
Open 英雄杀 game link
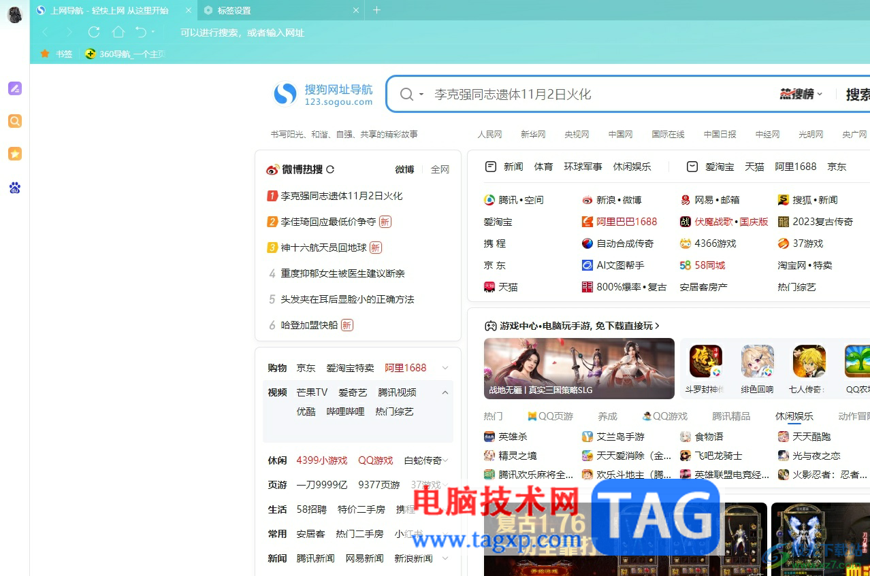tap(506, 437)
